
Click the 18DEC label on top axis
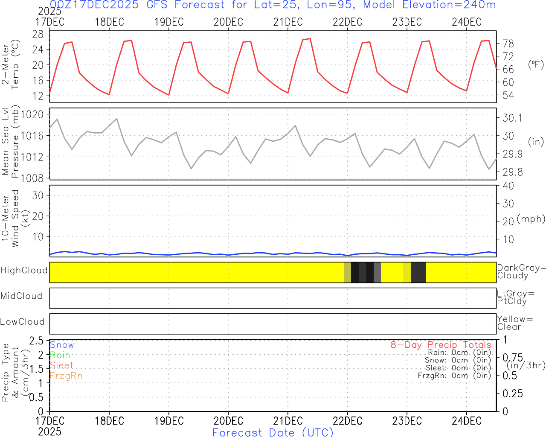(x=109, y=22)
